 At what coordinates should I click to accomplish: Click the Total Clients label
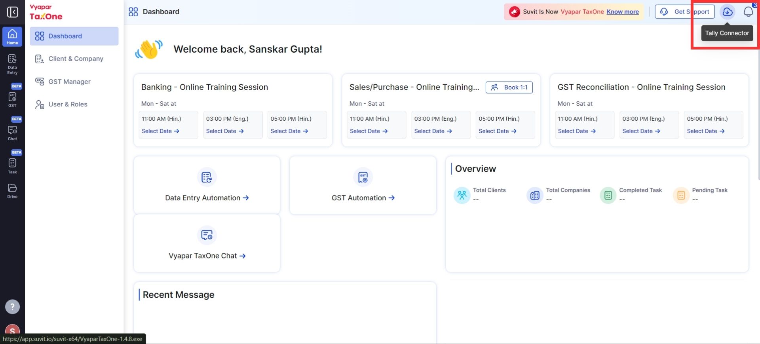[x=489, y=190]
